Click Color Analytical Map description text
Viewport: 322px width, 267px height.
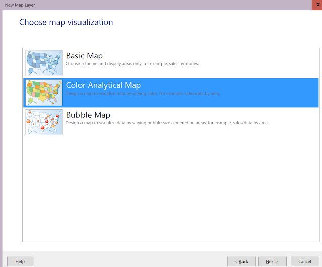(x=143, y=94)
